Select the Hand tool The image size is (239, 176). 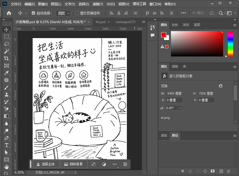(6, 167)
